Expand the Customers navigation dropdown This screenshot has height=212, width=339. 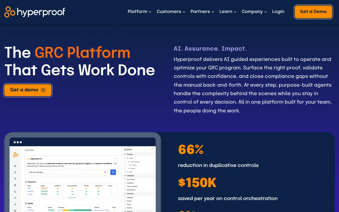point(171,12)
